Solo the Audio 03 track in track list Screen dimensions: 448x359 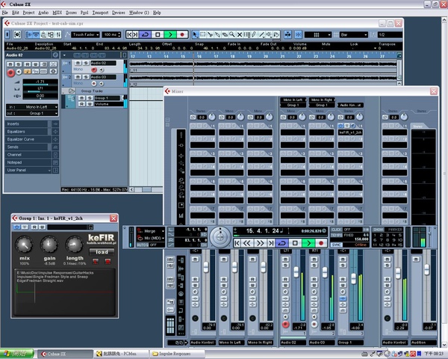point(86,77)
